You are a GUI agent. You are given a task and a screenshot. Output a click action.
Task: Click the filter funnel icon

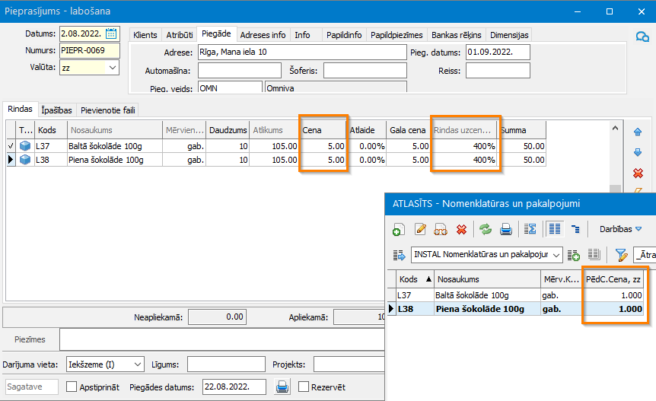point(620,255)
